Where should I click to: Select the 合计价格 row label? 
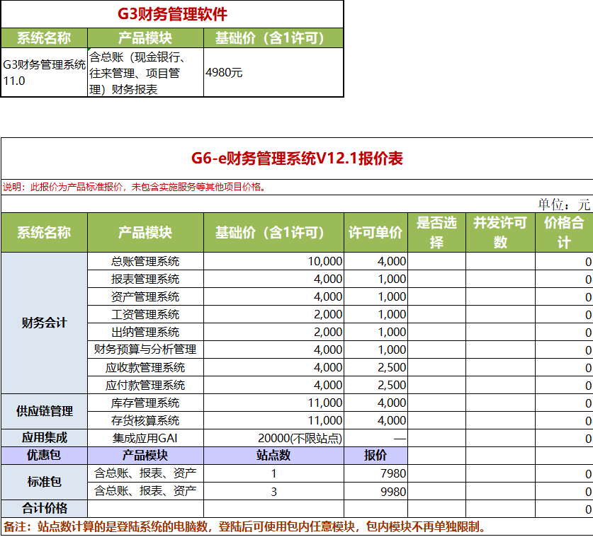44,509
